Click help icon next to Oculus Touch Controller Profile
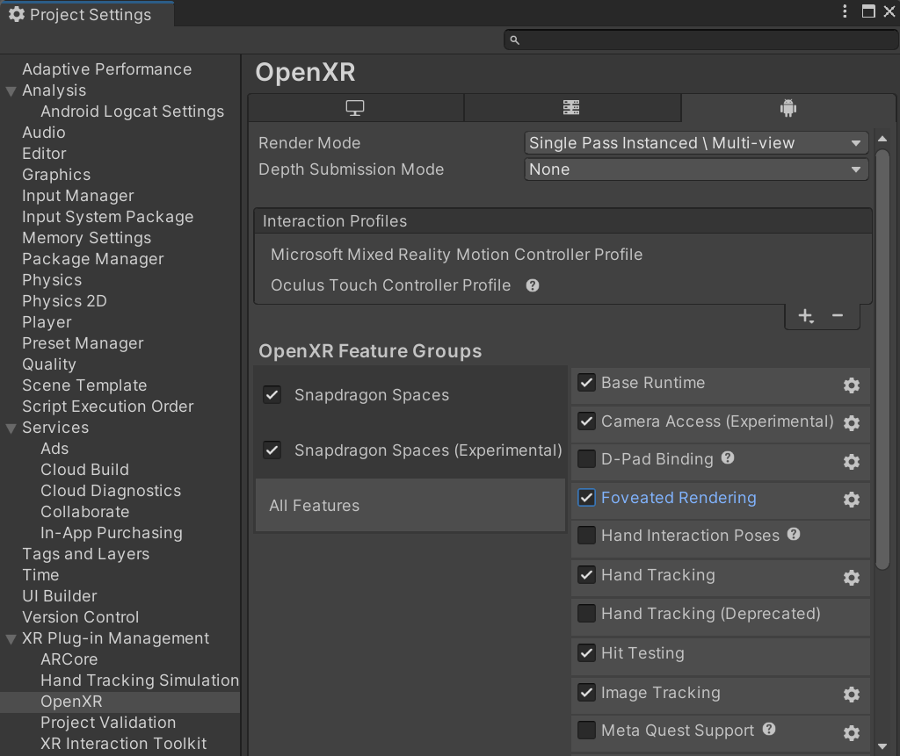The width and height of the screenshot is (900, 756). click(x=533, y=285)
